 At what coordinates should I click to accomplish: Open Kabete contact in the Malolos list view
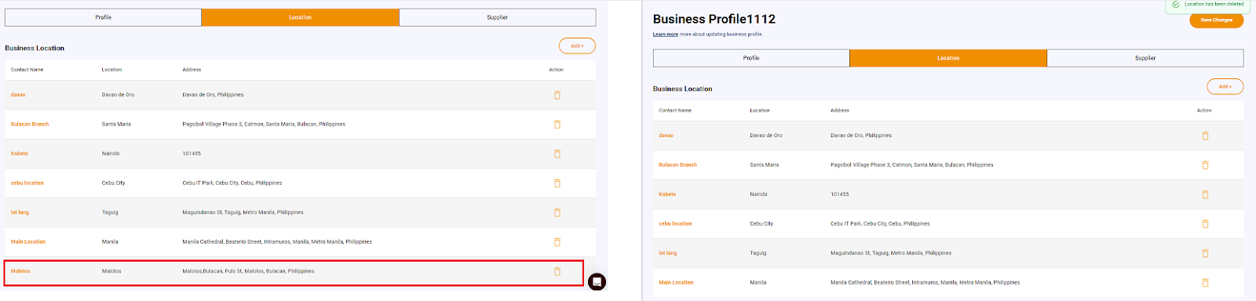pos(20,154)
